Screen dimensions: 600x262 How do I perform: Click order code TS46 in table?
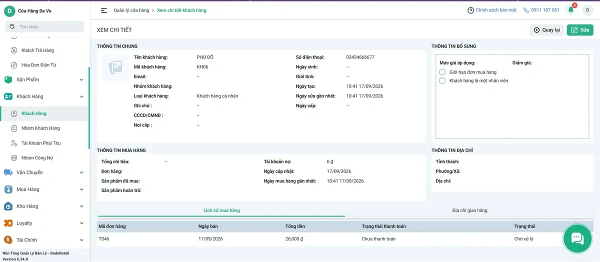pyautogui.click(x=104, y=239)
